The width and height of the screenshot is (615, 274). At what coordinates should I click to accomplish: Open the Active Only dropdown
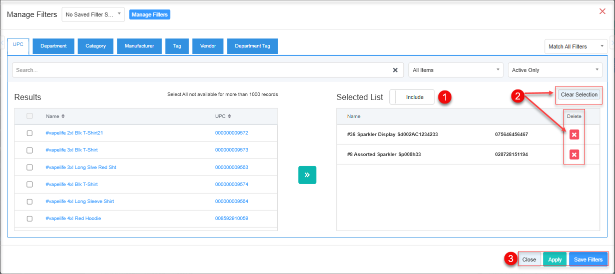554,70
